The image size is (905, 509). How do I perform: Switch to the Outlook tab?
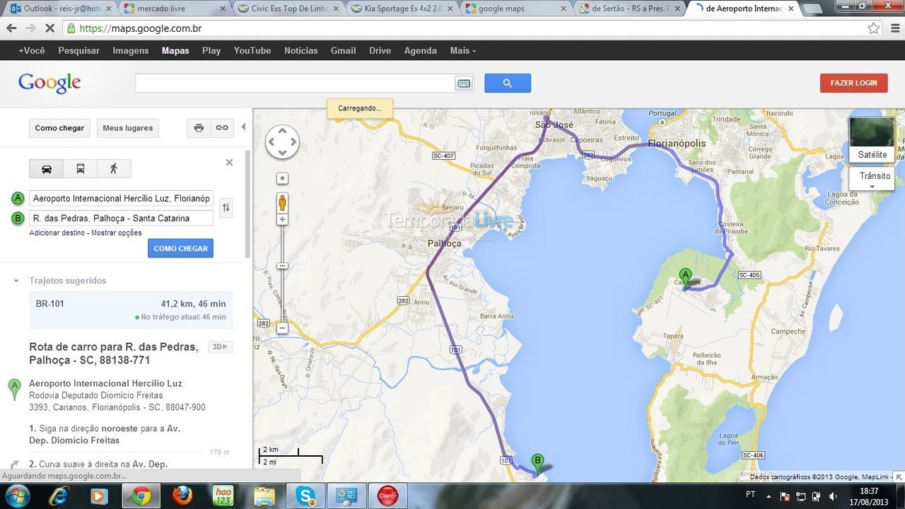[x=60, y=9]
